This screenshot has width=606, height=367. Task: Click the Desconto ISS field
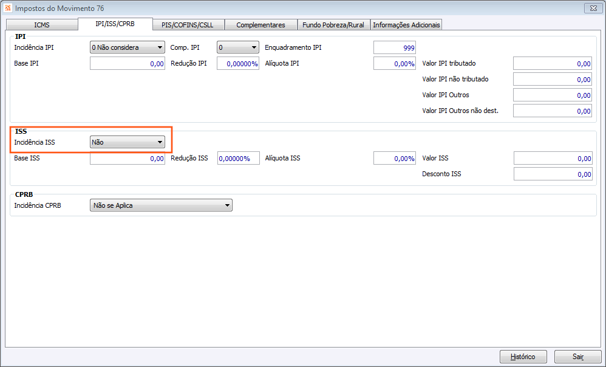(553, 174)
